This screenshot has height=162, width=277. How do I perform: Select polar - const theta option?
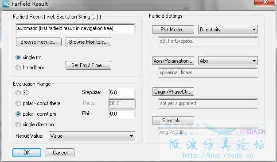pyautogui.click(x=18, y=103)
